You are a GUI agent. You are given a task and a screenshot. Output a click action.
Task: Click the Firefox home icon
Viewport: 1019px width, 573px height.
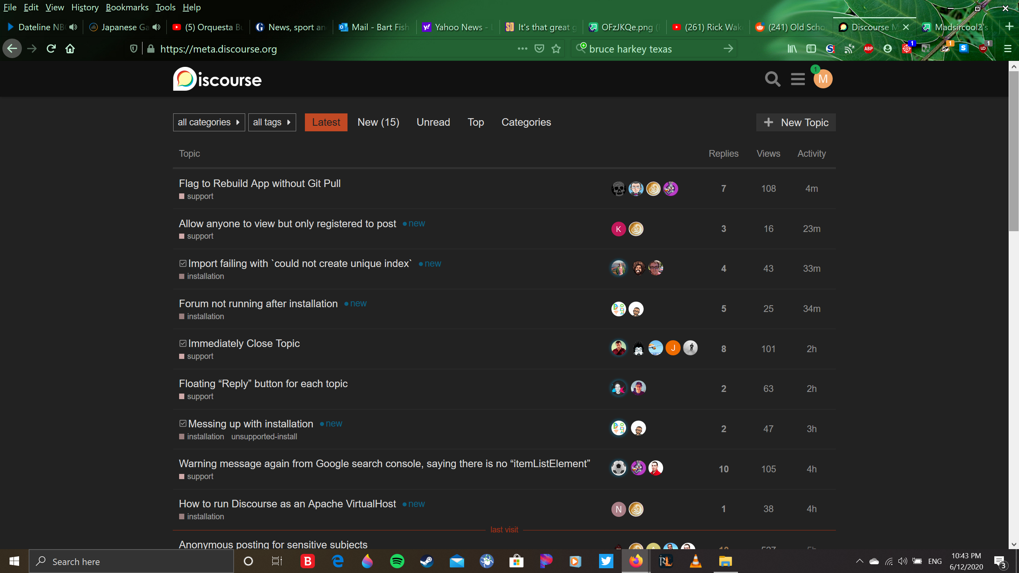click(x=70, y=49)
